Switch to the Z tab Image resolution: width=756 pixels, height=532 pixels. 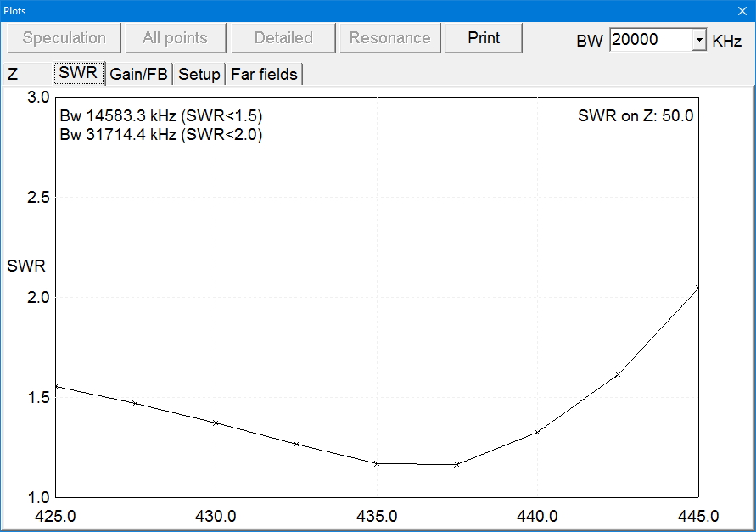[x=13, y=75]
